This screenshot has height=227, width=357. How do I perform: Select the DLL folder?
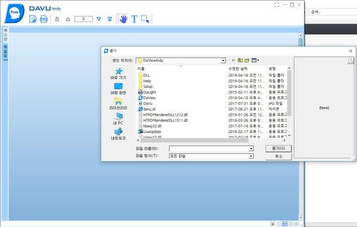click(x=144, y=75)
